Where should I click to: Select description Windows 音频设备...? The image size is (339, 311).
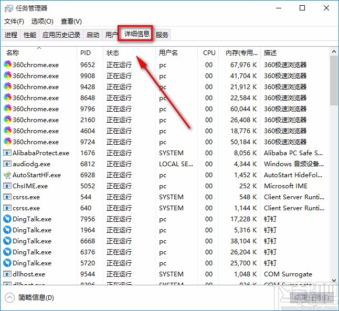point(294,164)
